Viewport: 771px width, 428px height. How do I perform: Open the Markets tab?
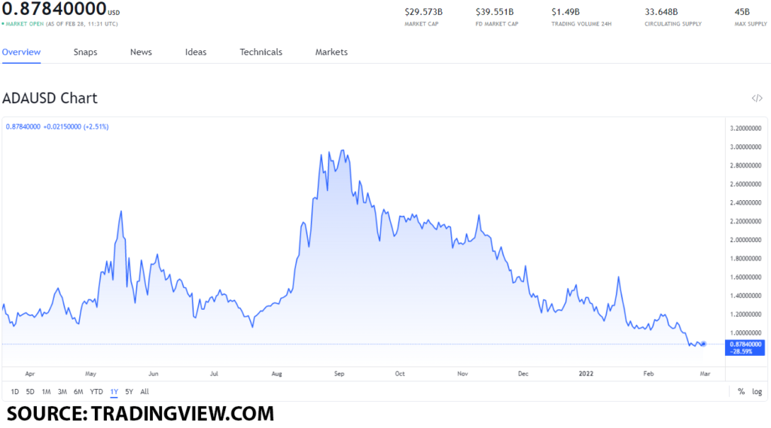331,52
